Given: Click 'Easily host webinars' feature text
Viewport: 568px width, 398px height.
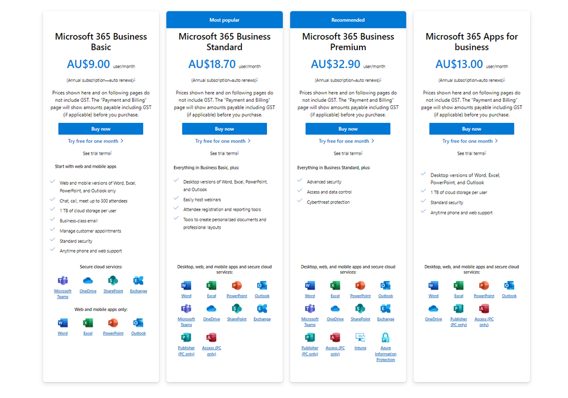Looking at the screenshot, I should point(202,200).
